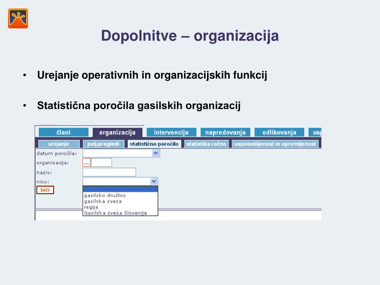Image resolution: width=380 pixels, height=285 pixels.
Task: Open usposobljenost in opremljenost sub-tab
Action: coord(275,144)
